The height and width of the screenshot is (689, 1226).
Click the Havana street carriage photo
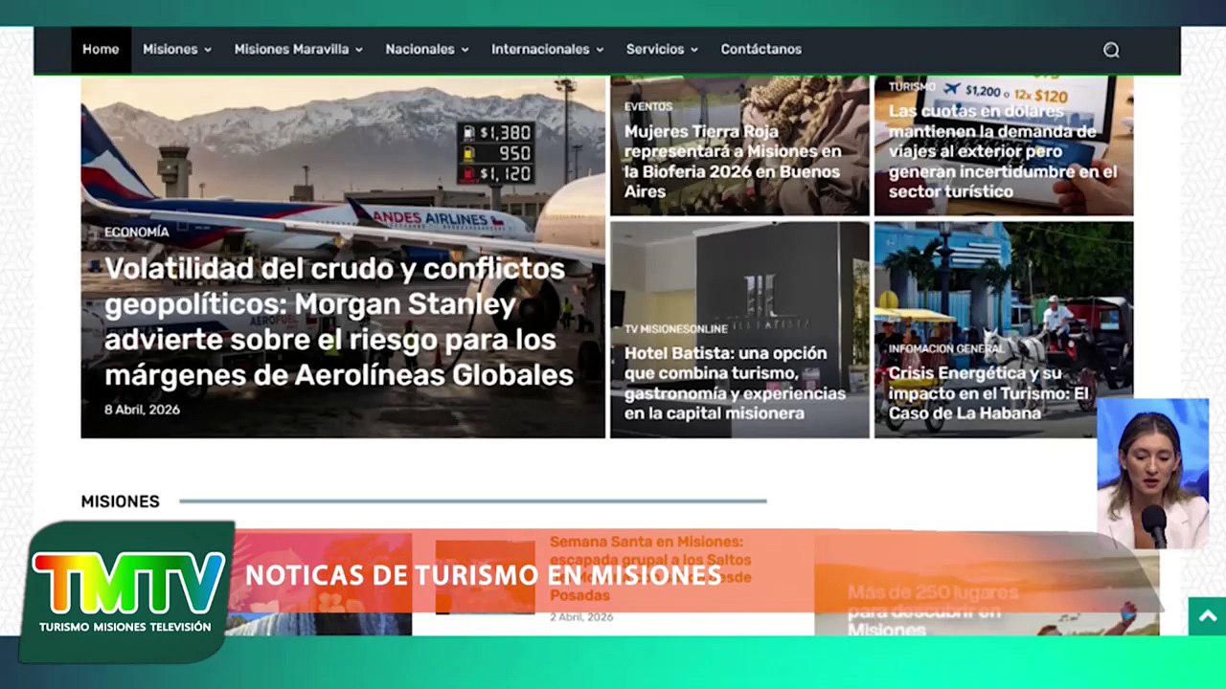pos(1004,329)
